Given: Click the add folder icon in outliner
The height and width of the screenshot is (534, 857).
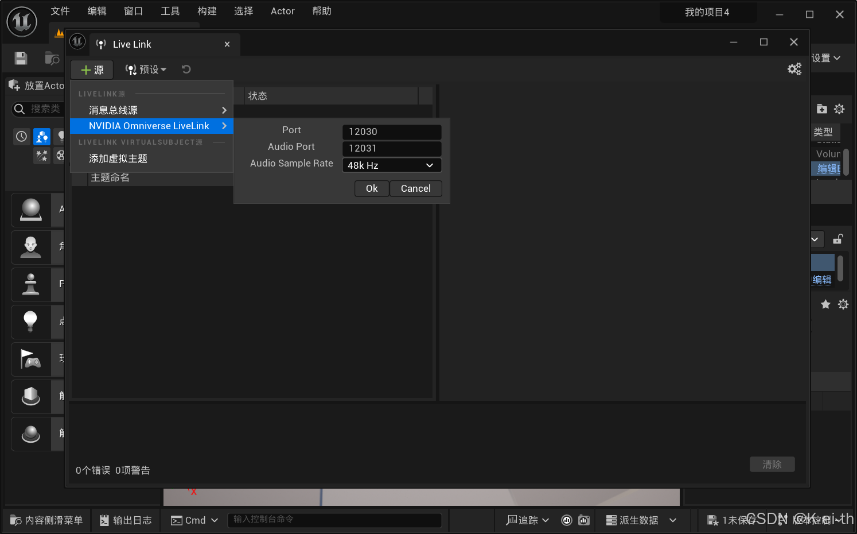Looking at the screenshot, I should pos(821,109).
